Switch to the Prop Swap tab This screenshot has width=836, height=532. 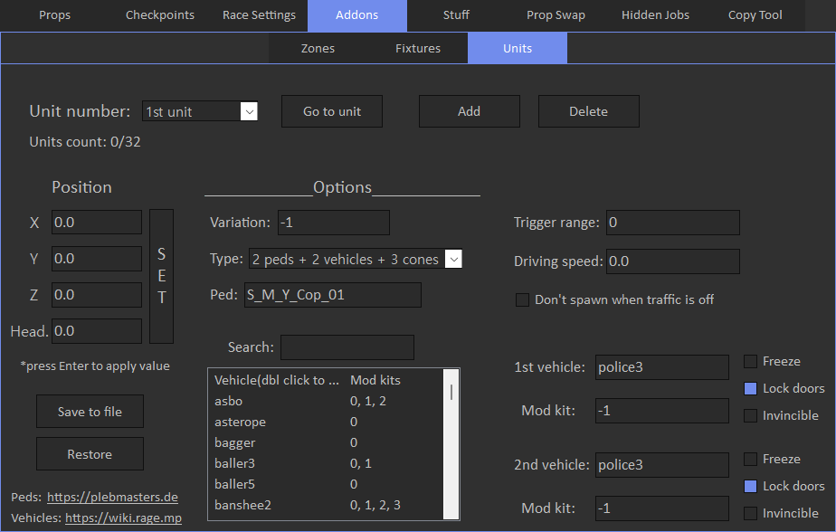coord(556,15)
